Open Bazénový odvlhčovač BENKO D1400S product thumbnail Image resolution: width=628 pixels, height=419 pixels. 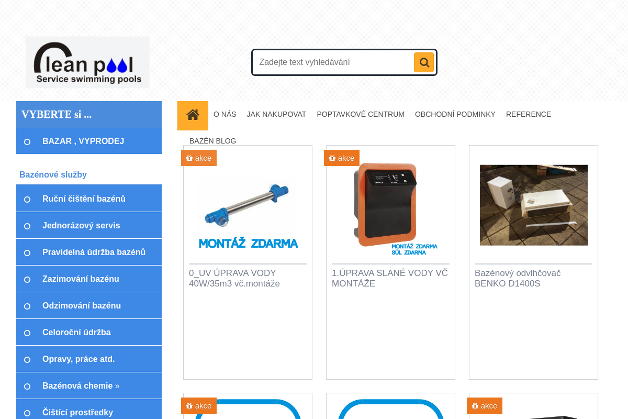coord(534,205)
